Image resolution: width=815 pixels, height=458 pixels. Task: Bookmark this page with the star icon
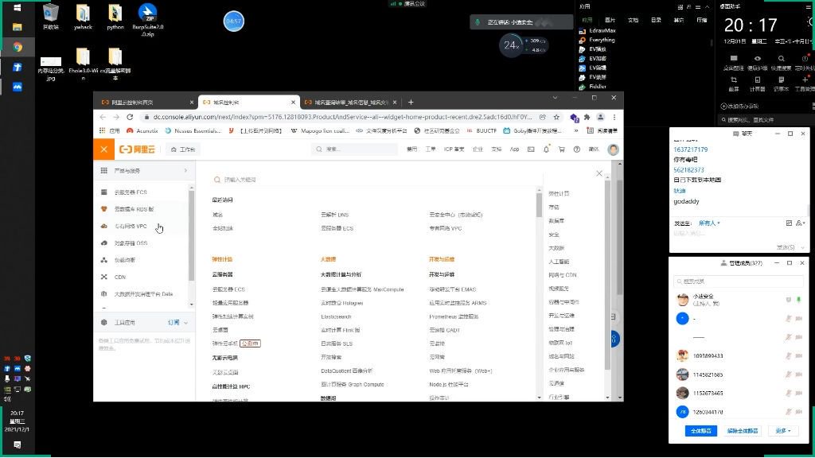(x=556, y=118)
